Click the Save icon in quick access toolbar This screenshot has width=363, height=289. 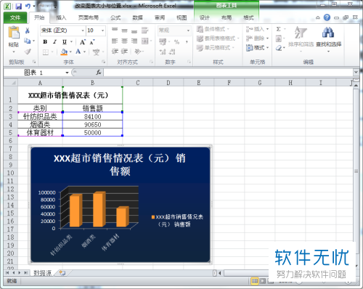coord(19,7)
